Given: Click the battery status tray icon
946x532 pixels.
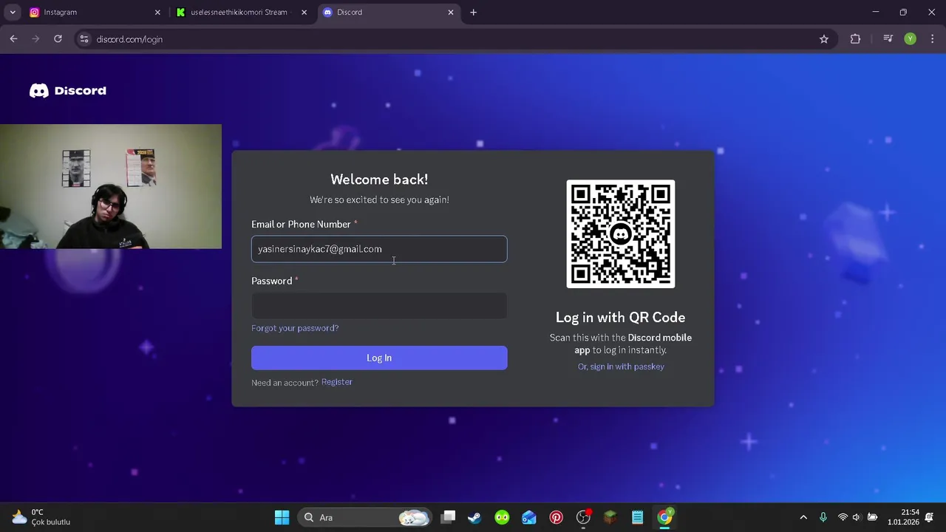Looking at the screenshot, I should click(x=872, y=517).
